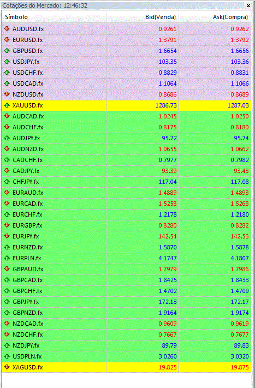Click EURUSD.fx ask value 1.3792
This screenshot has width=255, height=388.
(240, 40)
